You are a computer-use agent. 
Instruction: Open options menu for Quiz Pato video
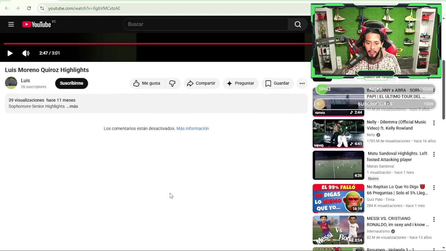434,188
